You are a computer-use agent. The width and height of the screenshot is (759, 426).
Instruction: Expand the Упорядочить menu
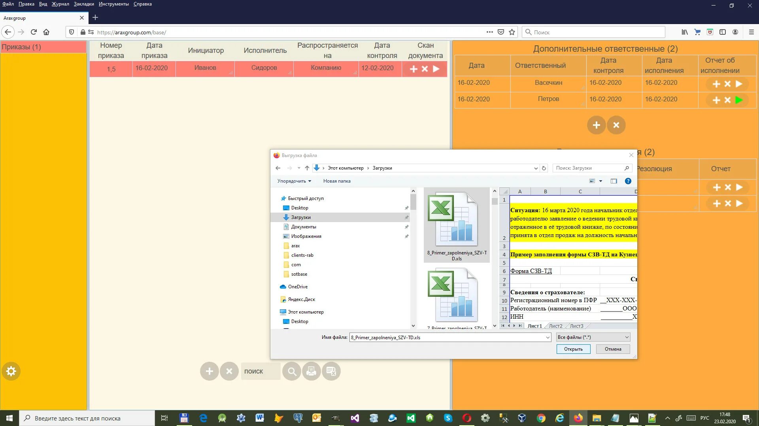pos(294,181)
